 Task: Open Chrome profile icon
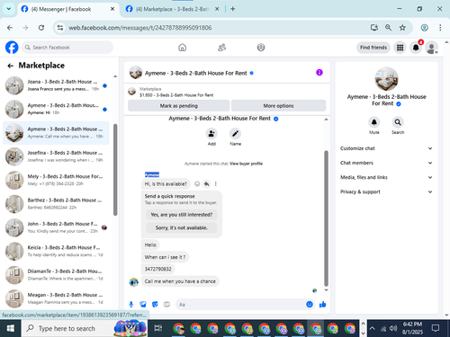pyautogui.click(x=424, y=28)
